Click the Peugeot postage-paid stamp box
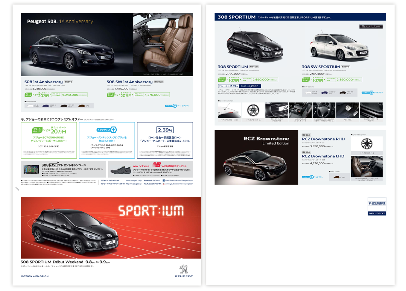 [377, 206]
